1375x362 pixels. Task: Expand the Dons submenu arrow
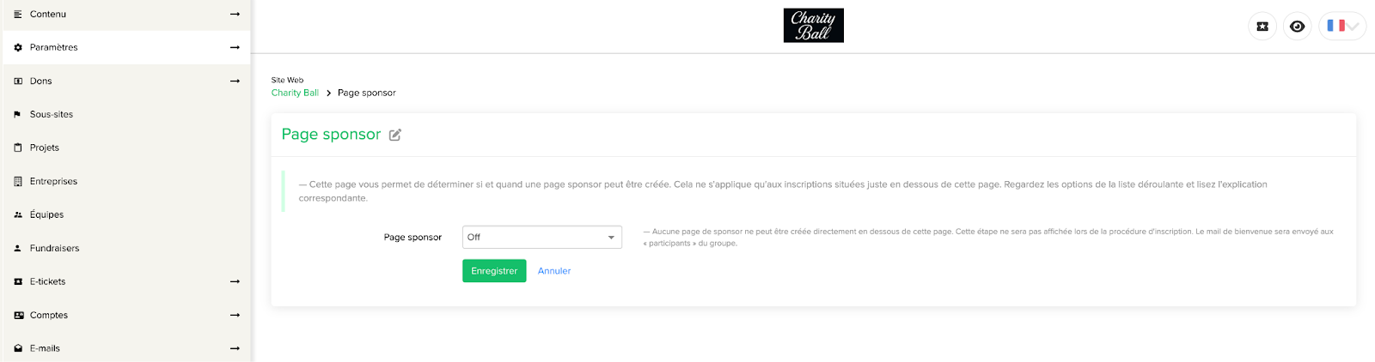(x=235, y=81)
